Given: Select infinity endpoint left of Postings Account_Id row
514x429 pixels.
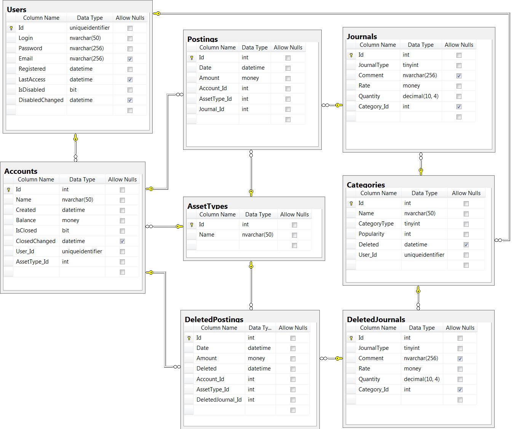Looking at the screenshot, I should tap(179, 94).
